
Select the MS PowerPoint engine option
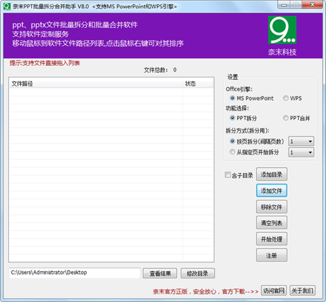233,98
